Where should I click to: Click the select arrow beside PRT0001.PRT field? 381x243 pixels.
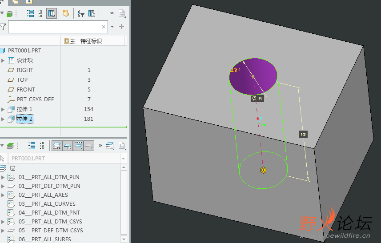click(x=3, y=159)
